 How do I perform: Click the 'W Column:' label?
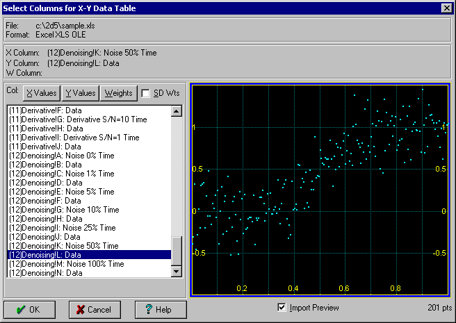[x=24, y=73]
